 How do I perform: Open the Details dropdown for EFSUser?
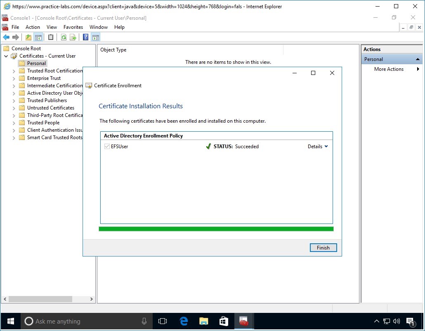point(318,146)
